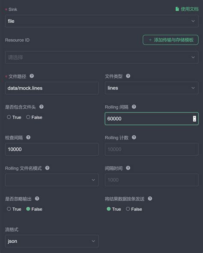Click the 添加传输与存储模板 button
This screenshot has height=253, width=203.
pyautogui.click(x=170, y=40)
